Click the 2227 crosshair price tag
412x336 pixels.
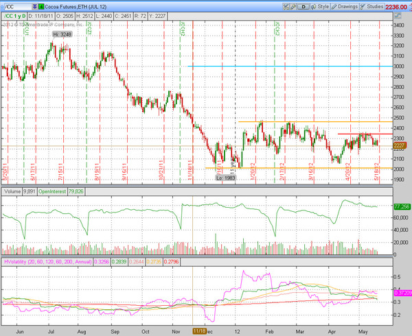(400, 145)
